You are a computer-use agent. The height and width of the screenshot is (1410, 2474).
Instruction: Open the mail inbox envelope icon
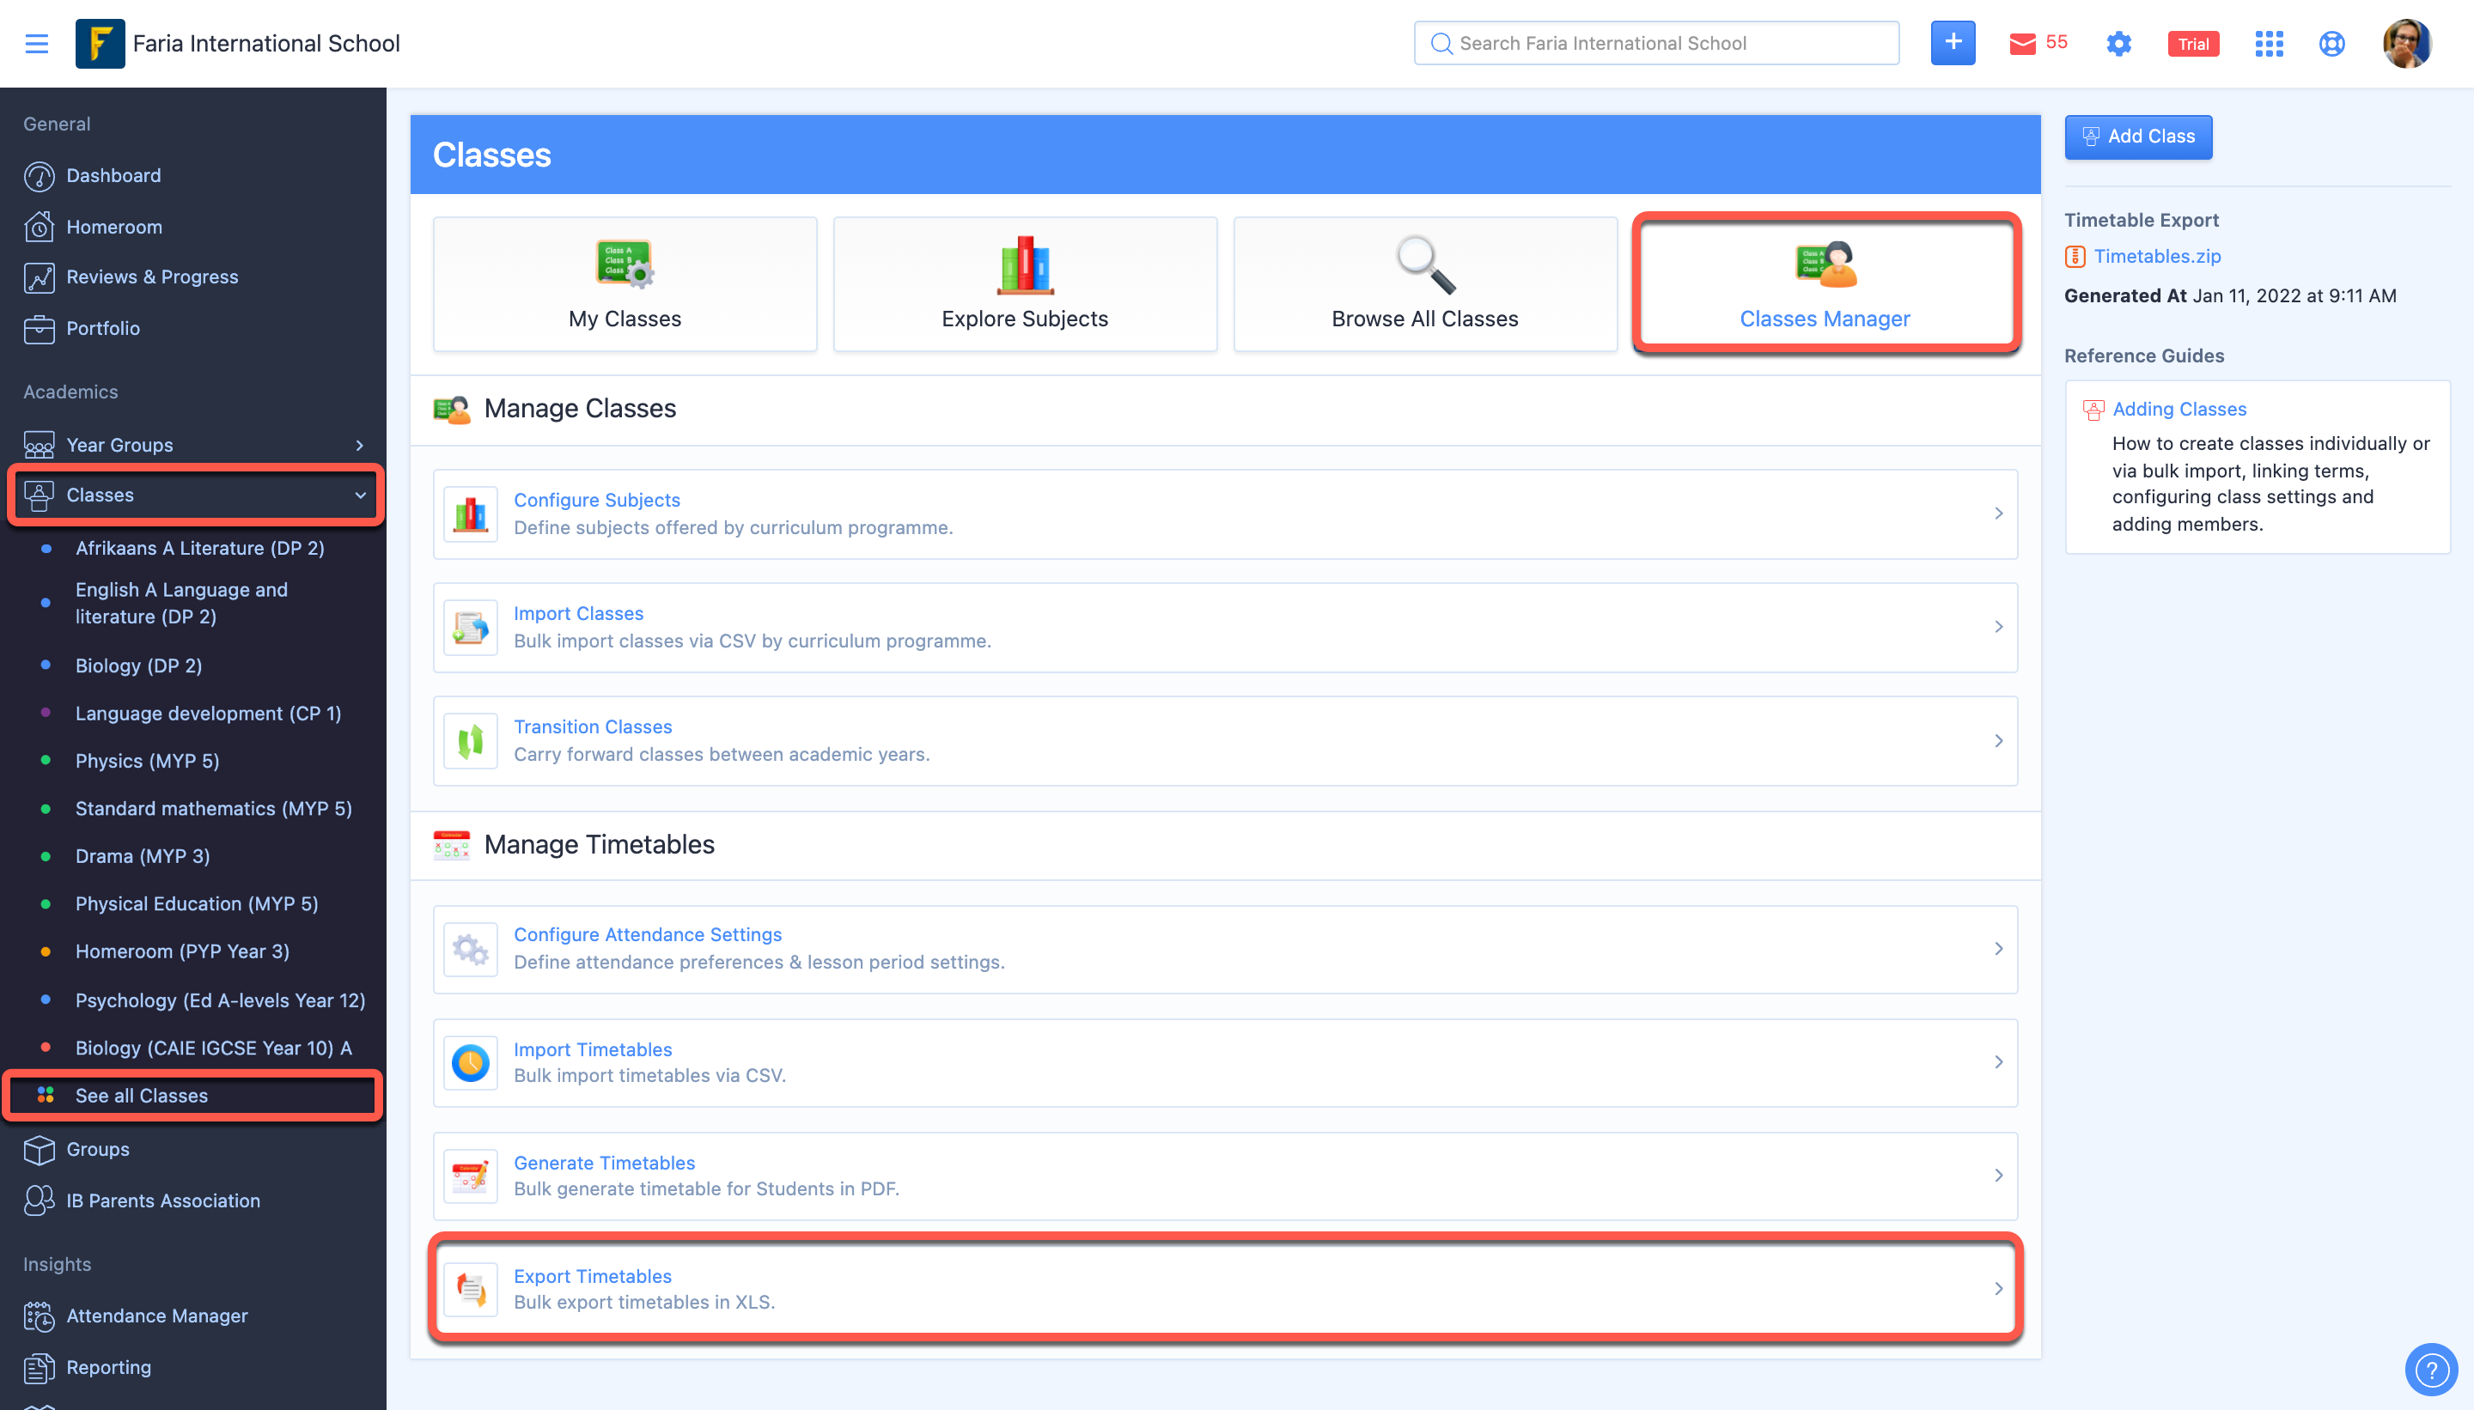pyautogui.click(x=2023, y=44)
